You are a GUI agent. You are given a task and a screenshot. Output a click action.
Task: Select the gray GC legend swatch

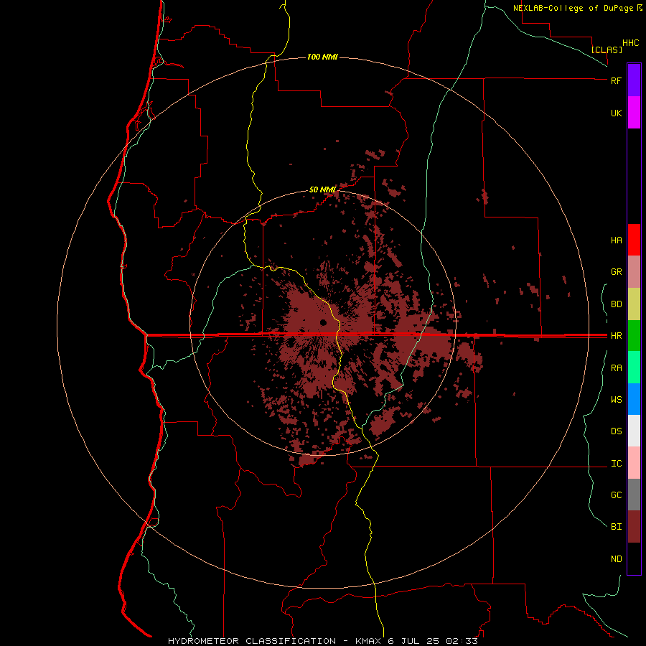click(x=634, y=495)
